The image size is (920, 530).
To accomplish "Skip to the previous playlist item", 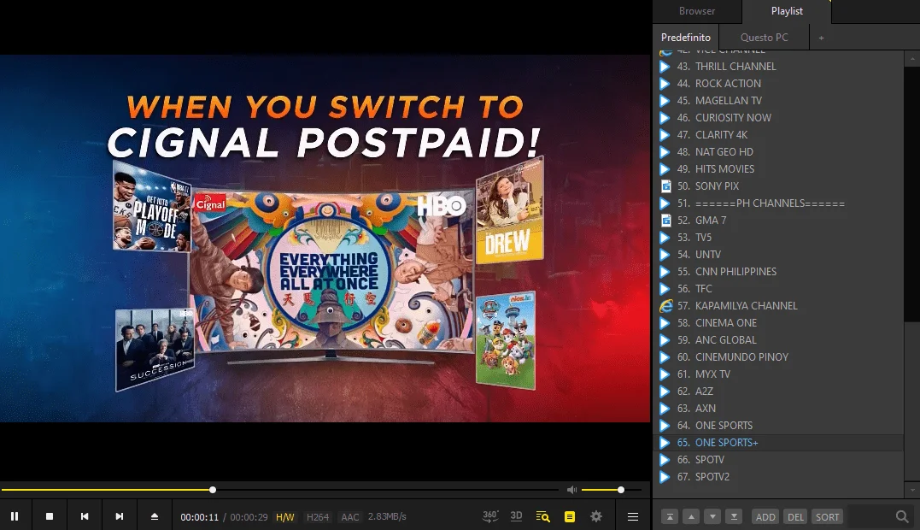I will [85, 516].
